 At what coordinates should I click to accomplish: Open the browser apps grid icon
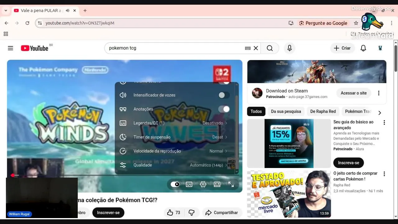(x=6, y=34)
